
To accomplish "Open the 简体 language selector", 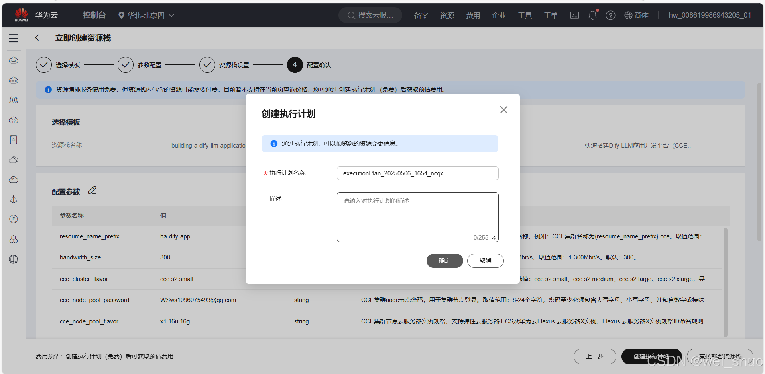I will click(637, 15).
